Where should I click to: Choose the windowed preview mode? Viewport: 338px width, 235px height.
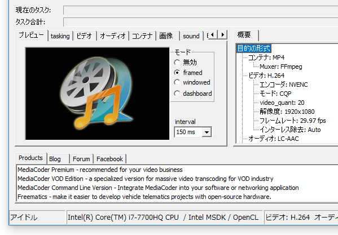pyautogui.click(x=192, y=82)
